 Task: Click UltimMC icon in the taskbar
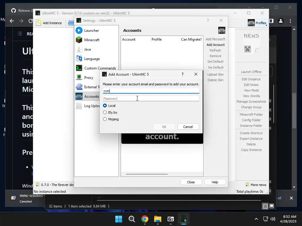coord(184,219)
